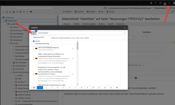
Task: Open the table options dropdown arrow
Action: (138, 78)
